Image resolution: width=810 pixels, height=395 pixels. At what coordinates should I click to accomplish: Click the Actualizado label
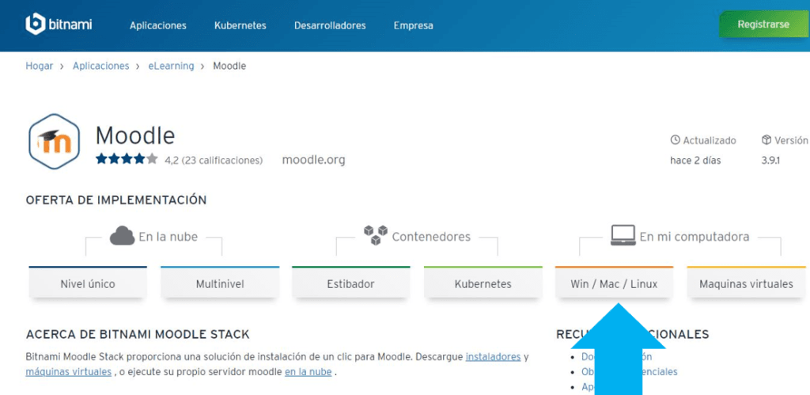[x=710, y=140]
